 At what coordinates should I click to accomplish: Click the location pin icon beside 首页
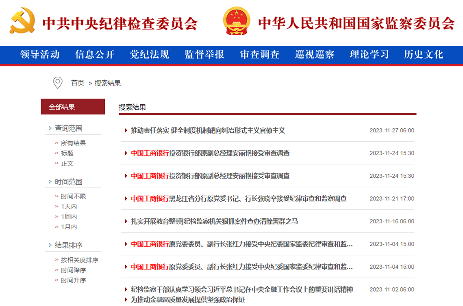pos(58,83)
